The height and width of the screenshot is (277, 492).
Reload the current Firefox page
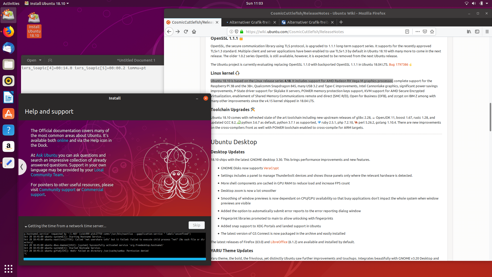click(x=186, y=32)
